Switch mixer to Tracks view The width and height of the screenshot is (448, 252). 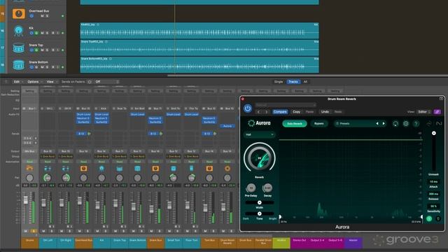pyautogui.click(x=293, y=82)
